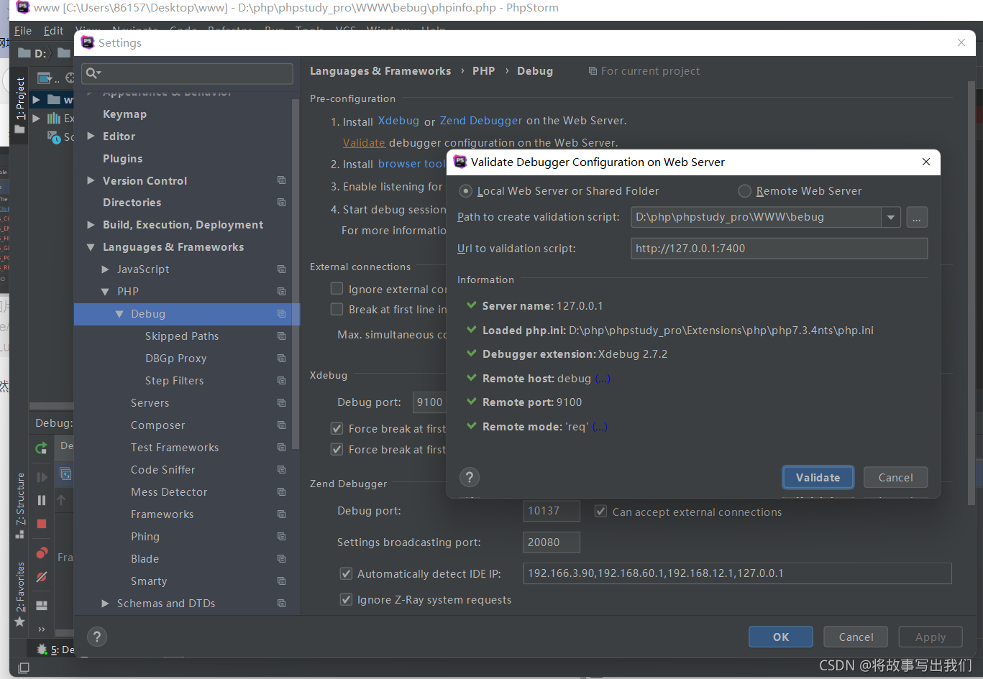Click the bug icon of the 5: Debug tab
The height and width of the screenshot is (679, 983).
(42, 650)
